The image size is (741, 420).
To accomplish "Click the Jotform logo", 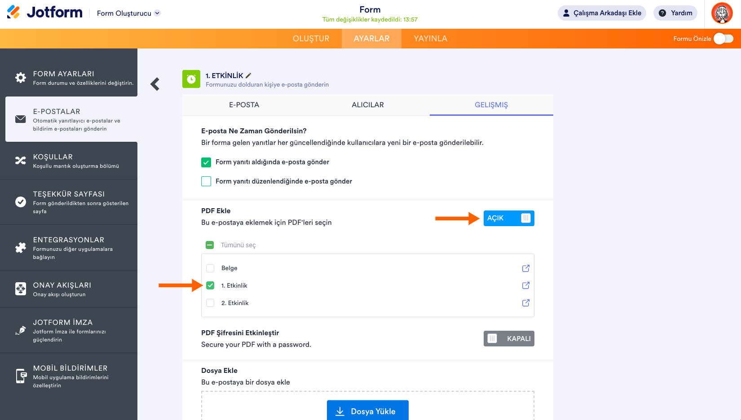I will 45,13.
